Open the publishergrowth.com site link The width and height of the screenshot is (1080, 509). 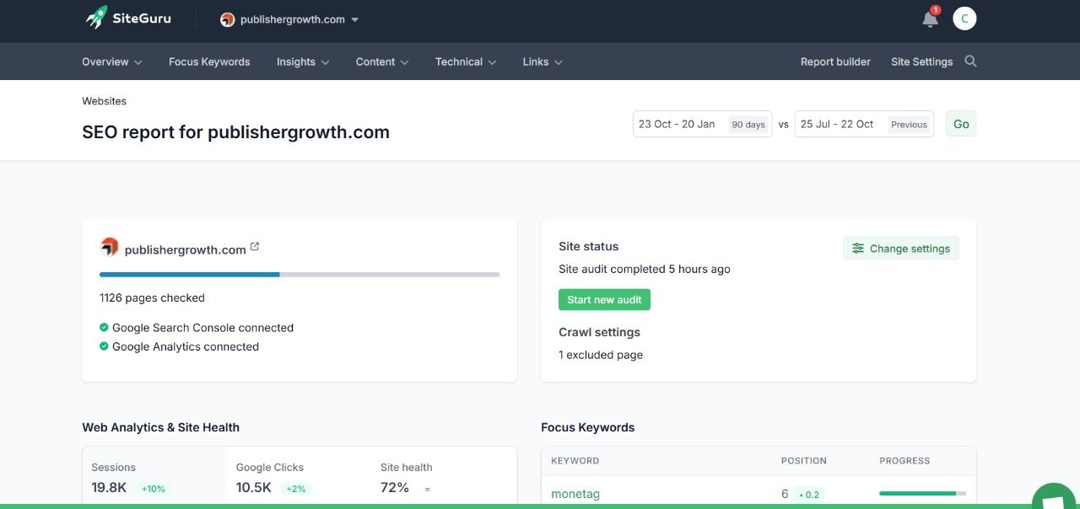(185, 249)
